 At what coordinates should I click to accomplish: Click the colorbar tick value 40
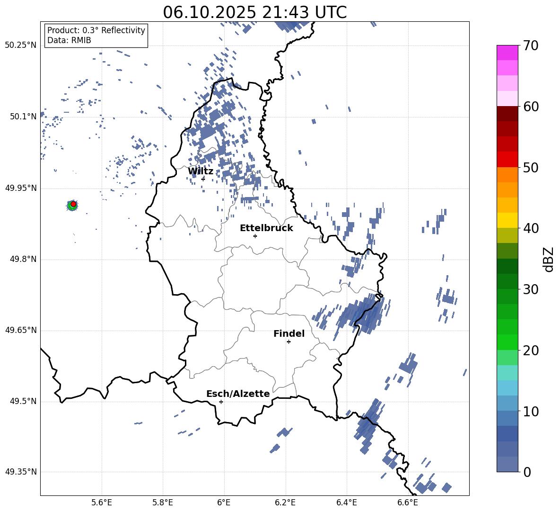tap(531, 228)
